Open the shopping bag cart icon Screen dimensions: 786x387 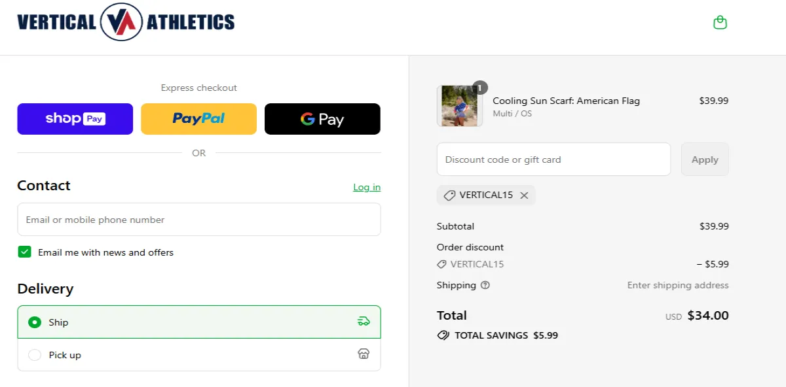[720, 22]
